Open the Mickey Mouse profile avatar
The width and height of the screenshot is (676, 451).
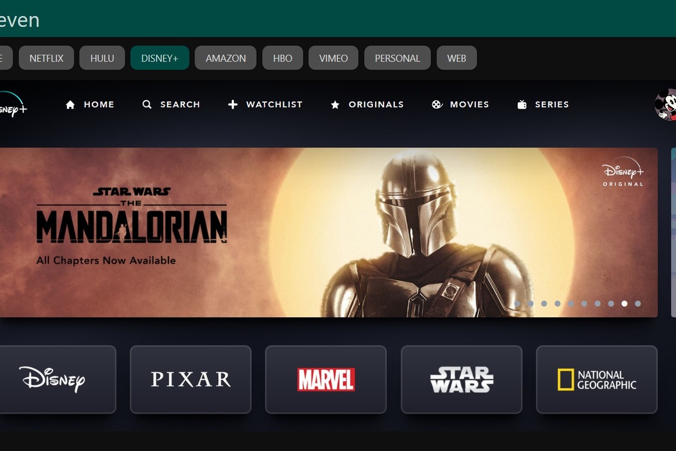point(665,105)
